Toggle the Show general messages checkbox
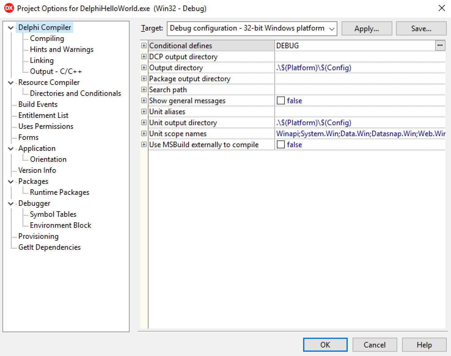The height and width of the screenshot is (356, 451). pyautogui.click(x=280, y=100)
